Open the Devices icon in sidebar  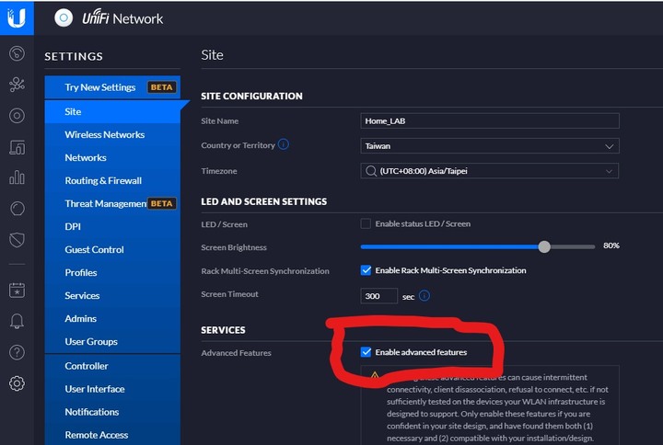point(17,147)
